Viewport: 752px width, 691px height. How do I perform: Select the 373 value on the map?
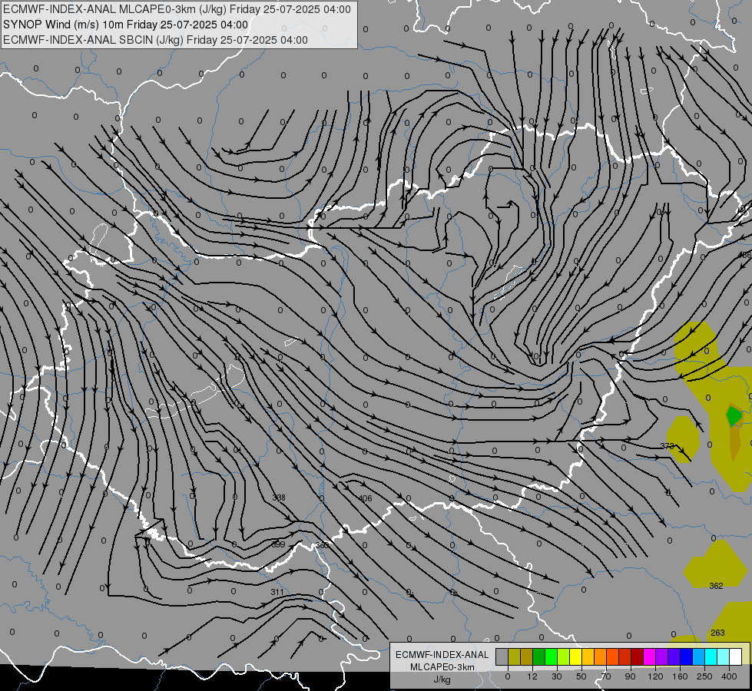667,446
